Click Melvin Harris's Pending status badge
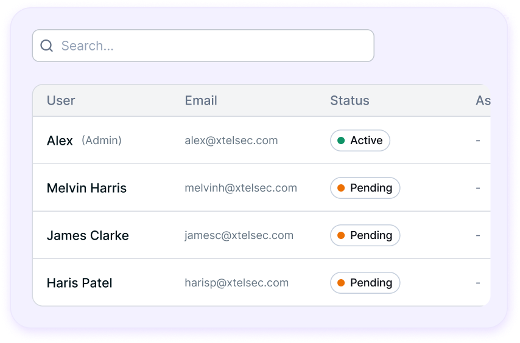Screen dimensions: 520x343 pyautogui.click(x=365, y=188)
